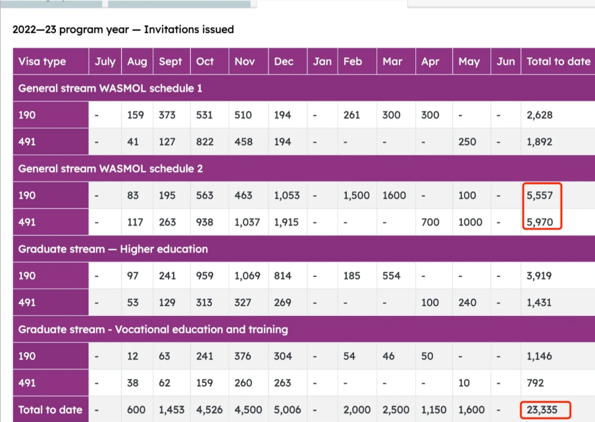Viewport: 595px width, 422px height.
Task: Click the 959 cell in Oct column
Action: point(209,276)
